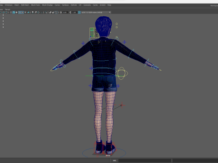Open the Mesh Tools menu
This screenshot has width=218, height=163.
[x=35, y=5]
